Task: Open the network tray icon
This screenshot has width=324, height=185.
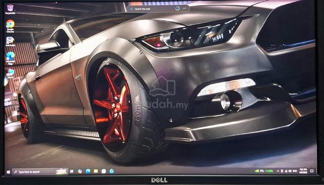Action: (286, 171)
